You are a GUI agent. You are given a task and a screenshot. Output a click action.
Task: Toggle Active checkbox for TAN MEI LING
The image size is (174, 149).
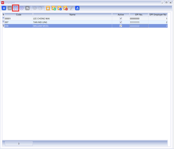(121, 22)
